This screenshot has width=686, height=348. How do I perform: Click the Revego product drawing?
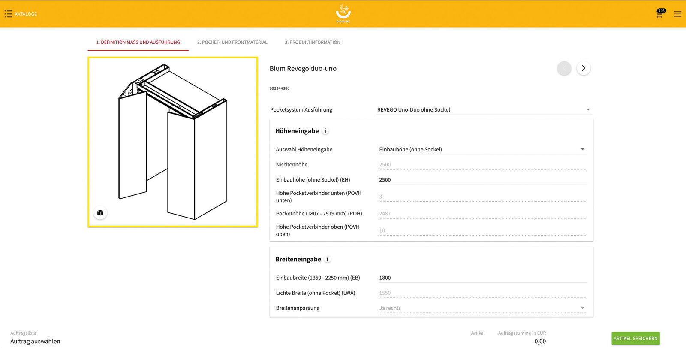173,142
